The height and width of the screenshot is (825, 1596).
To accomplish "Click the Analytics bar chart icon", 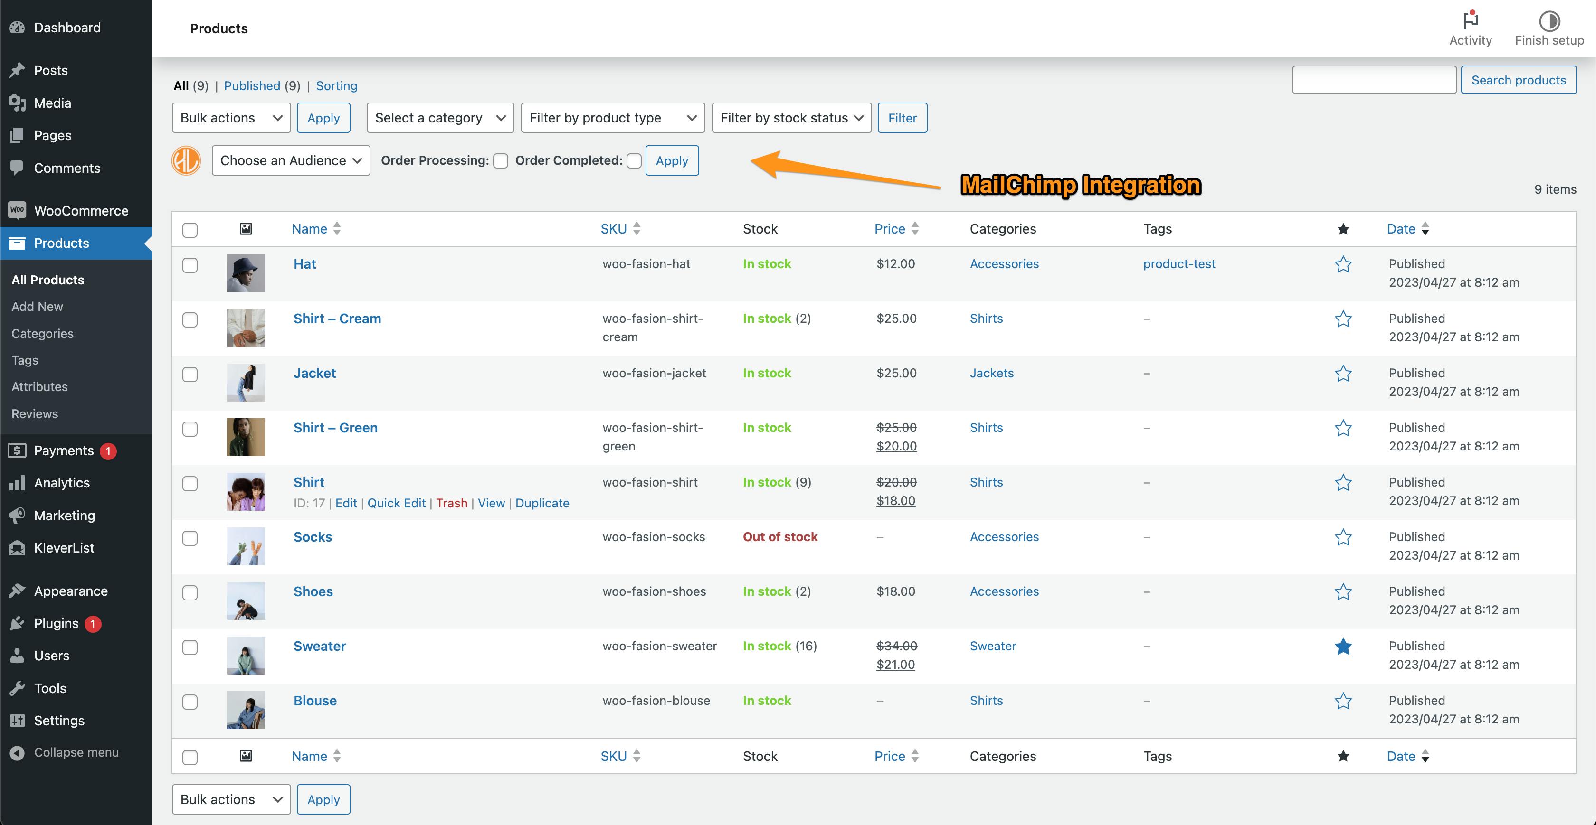I will point(18,482).
